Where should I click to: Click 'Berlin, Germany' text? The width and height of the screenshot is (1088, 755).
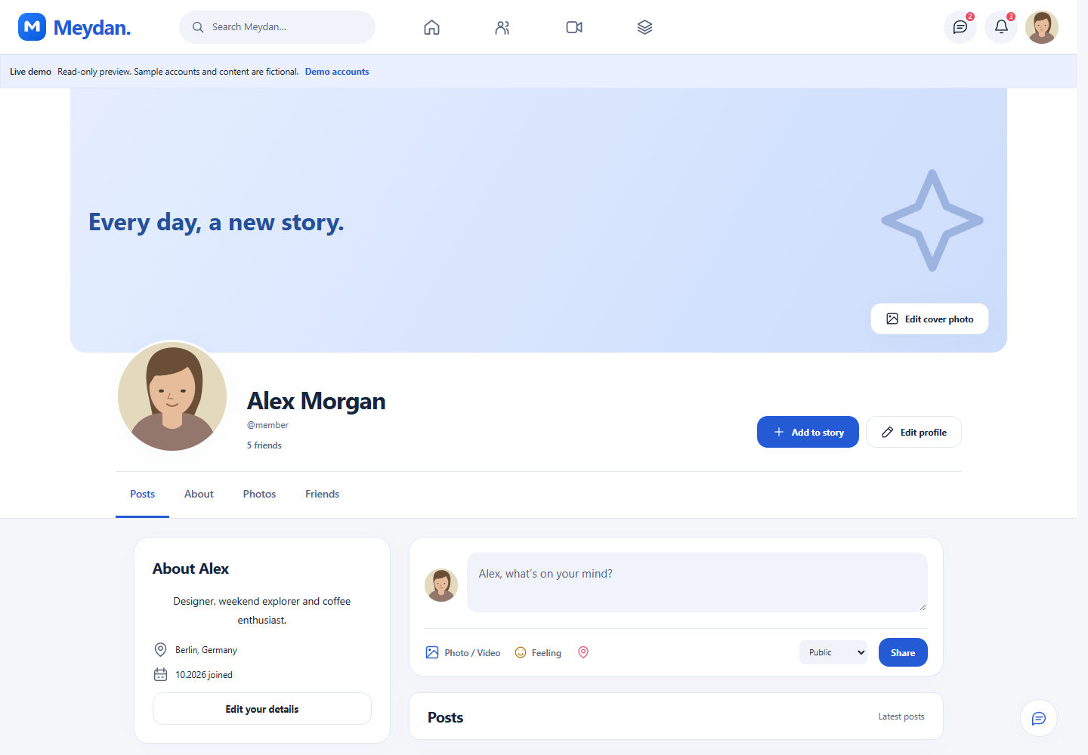coord(206,650)
